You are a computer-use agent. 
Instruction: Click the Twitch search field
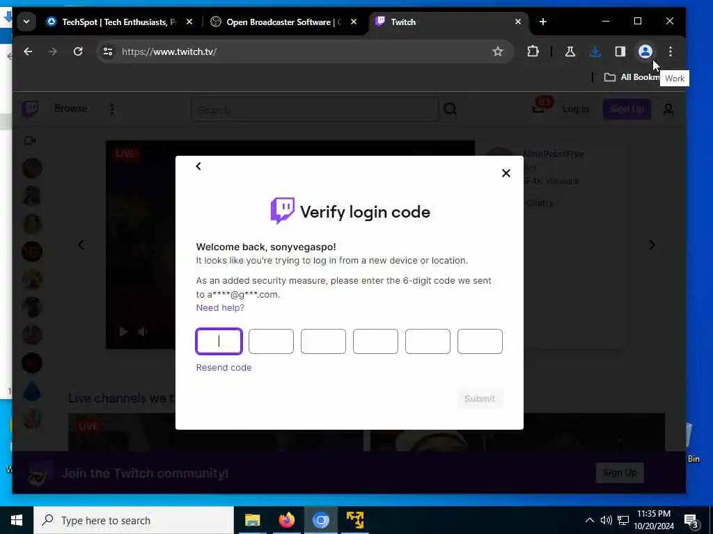315,109
